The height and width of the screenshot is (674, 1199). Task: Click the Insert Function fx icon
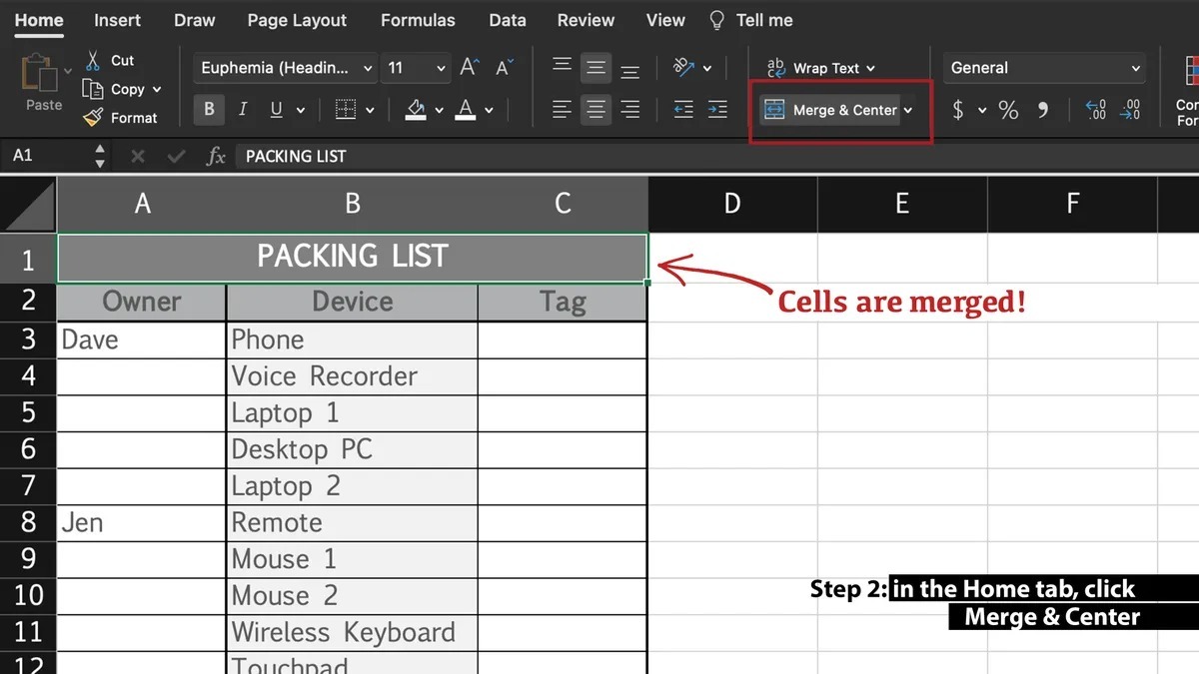[x=215, y=157]
